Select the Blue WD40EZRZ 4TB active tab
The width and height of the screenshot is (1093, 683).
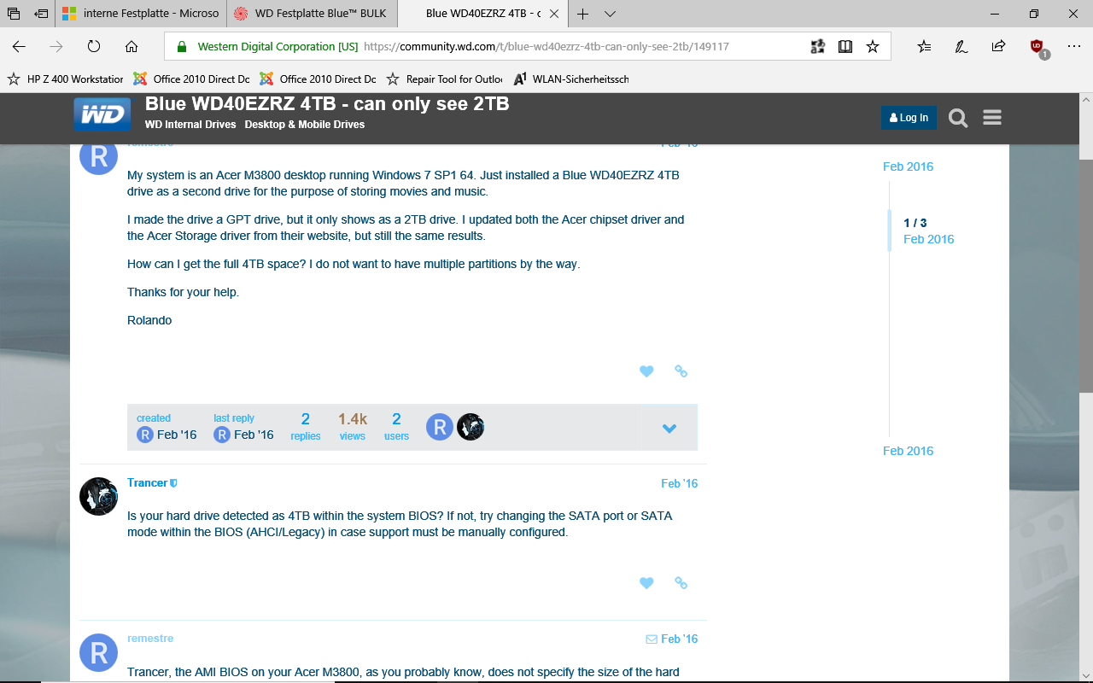pos(482,14)
